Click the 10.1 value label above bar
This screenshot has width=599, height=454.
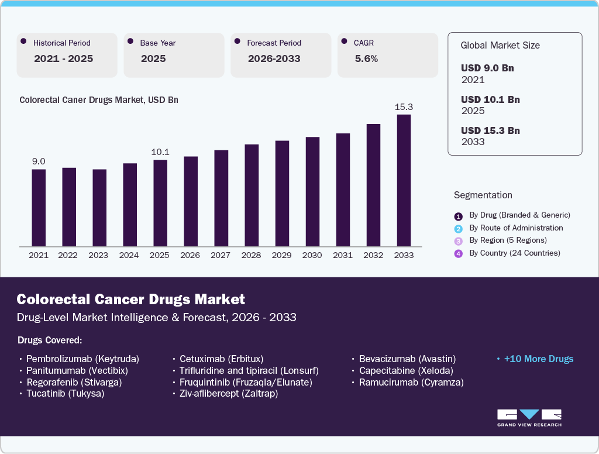tap(160, 152)
